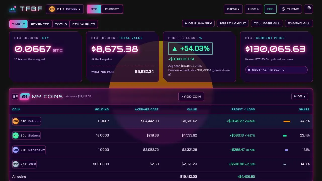Click the green SOL share bar
This screenshot has height=181, width=322.
point(285,136)
